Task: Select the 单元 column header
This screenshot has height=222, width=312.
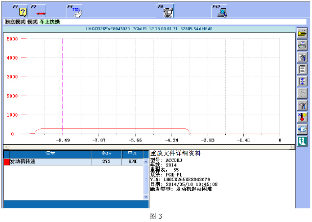Action: pyautogui.click(x=133, y=153)
